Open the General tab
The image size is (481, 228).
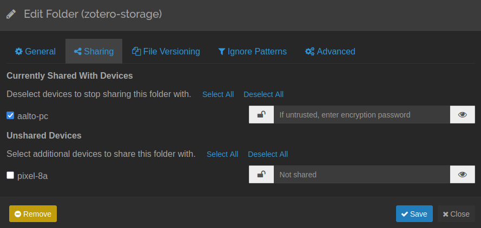pyautogui.click(x=35, y=52)
